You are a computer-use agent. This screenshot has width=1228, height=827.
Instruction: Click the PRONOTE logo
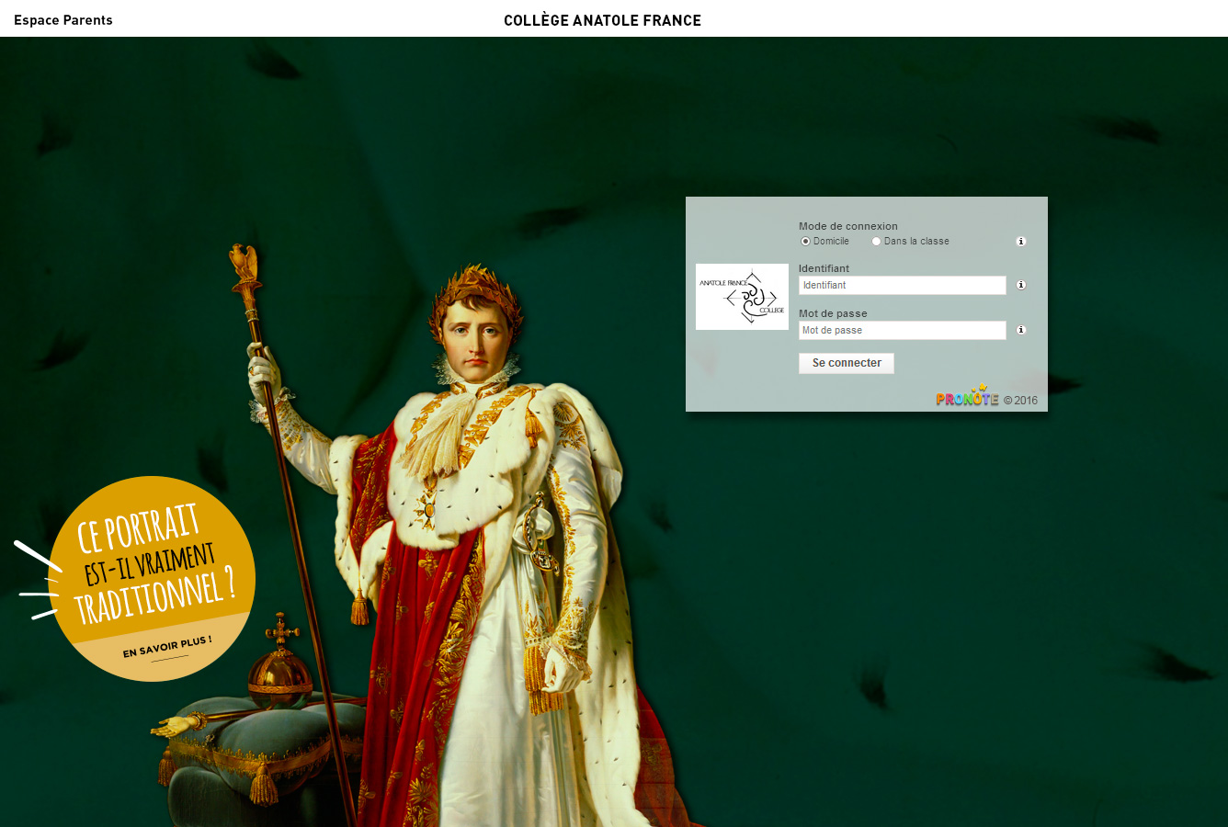point(967,396)
